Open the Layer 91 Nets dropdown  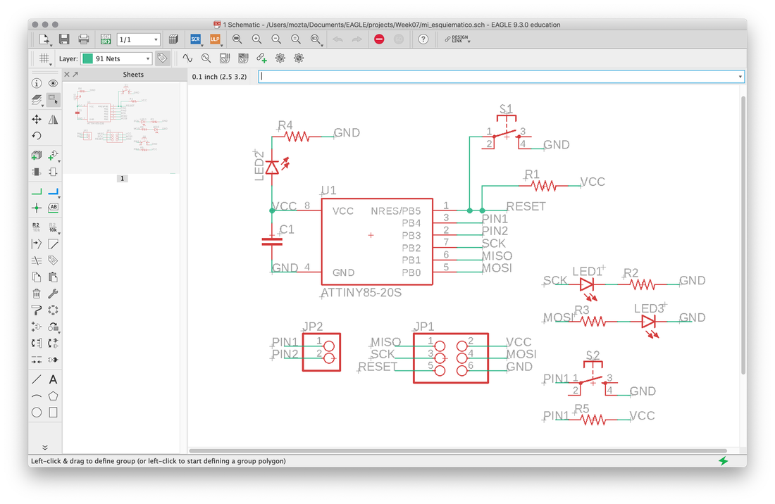tap(117, 58)
